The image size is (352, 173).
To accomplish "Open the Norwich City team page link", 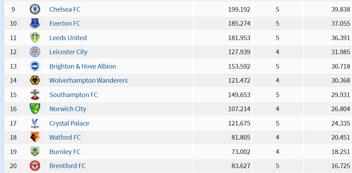I will 68,109.
